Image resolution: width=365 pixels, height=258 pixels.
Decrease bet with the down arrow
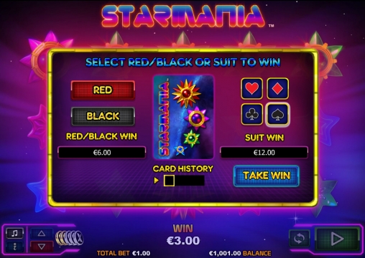[x=42, y=247]
